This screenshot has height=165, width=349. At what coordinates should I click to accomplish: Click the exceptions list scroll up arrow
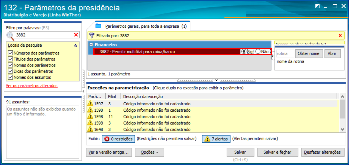[x=342, y=97]
